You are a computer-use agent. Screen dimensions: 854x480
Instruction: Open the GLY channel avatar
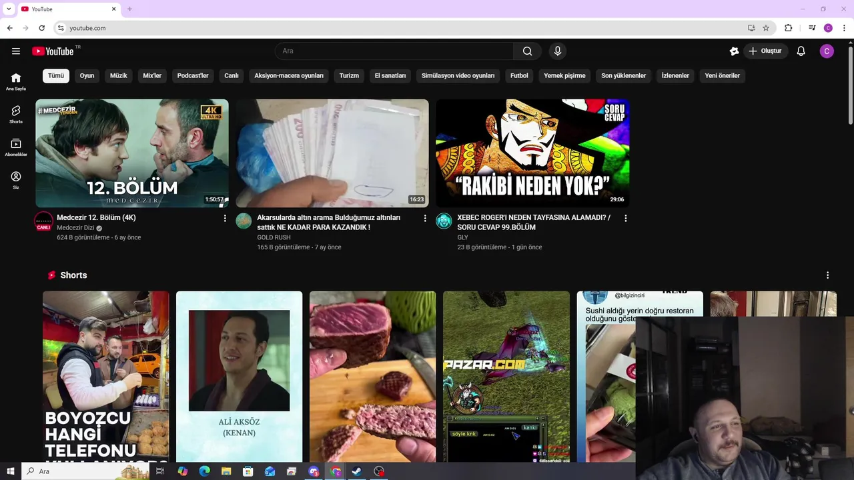(x=444, y=221)
